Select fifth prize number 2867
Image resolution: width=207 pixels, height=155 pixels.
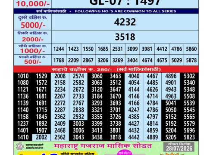click(88, 60)
